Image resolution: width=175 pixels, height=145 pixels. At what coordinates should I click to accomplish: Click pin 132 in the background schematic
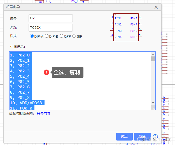click(x=163, y=97)
